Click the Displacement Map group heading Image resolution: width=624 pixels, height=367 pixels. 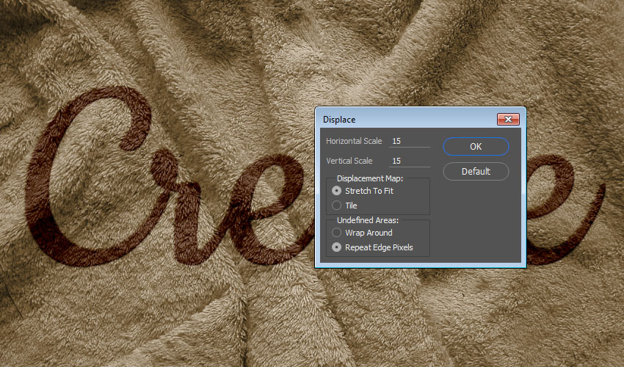tap(370, 178)
